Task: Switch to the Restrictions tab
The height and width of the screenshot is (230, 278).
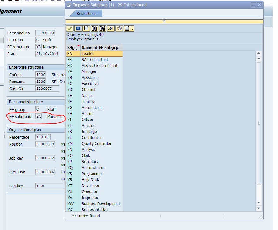Action: tap(86, 13)
